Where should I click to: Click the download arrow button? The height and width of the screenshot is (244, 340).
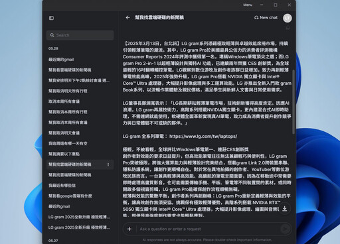click(x=285, y=208)
